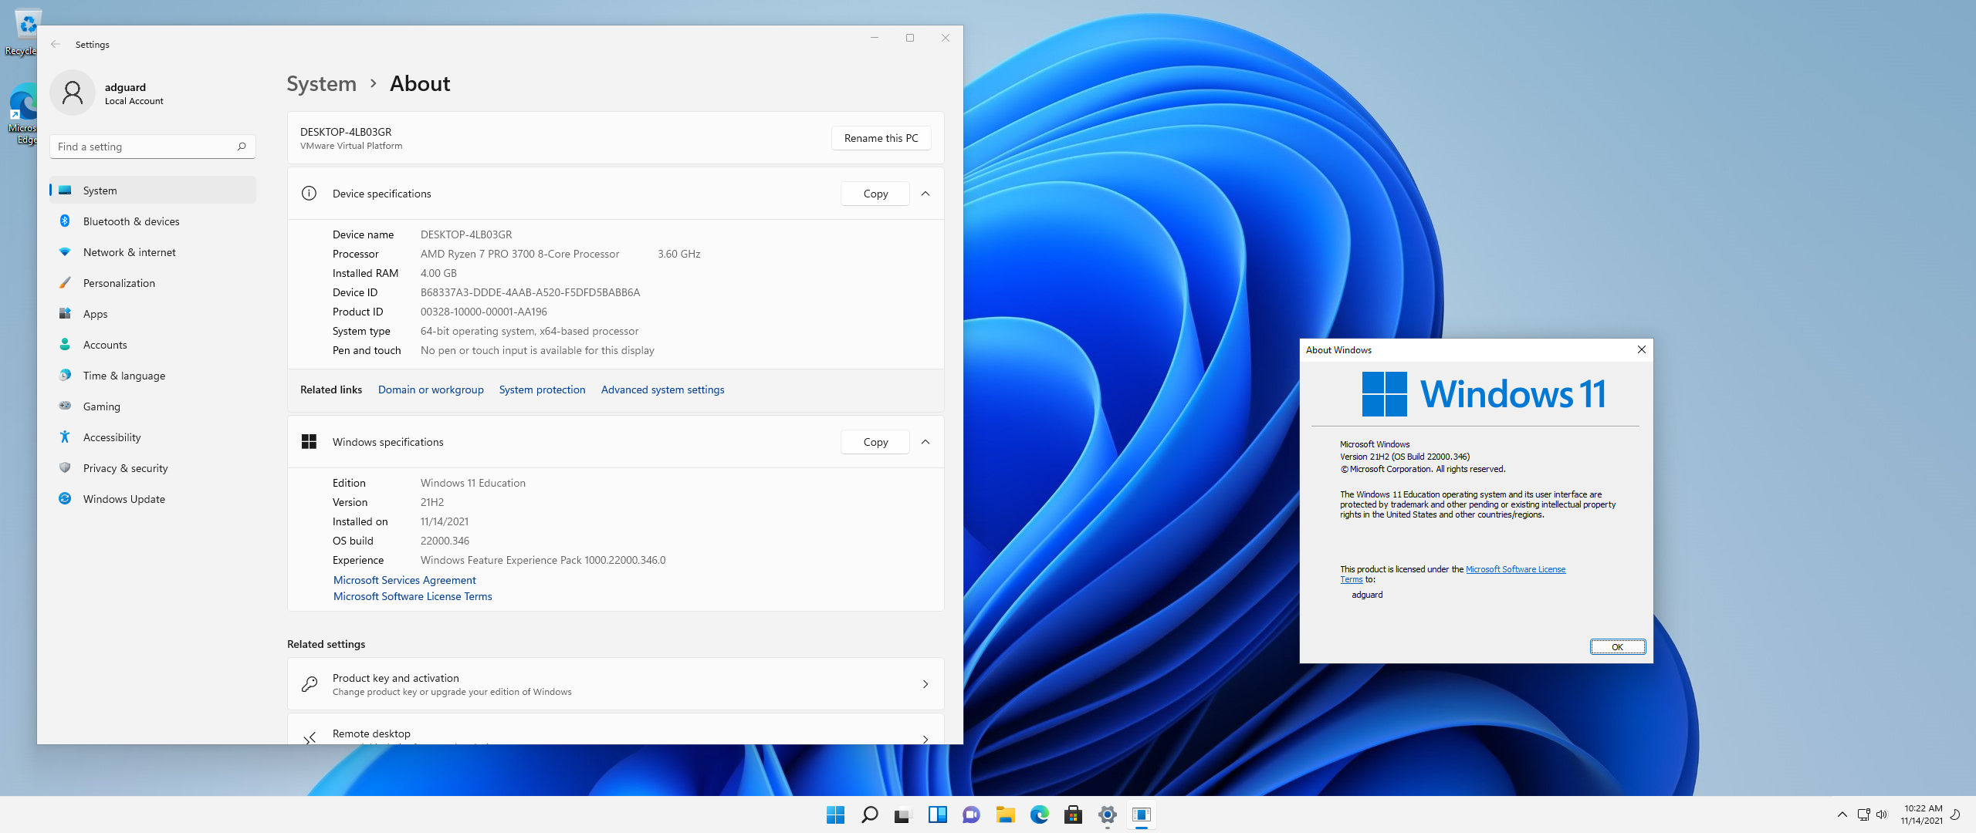Click the volume icon in the system tray

pos(1882,814)
